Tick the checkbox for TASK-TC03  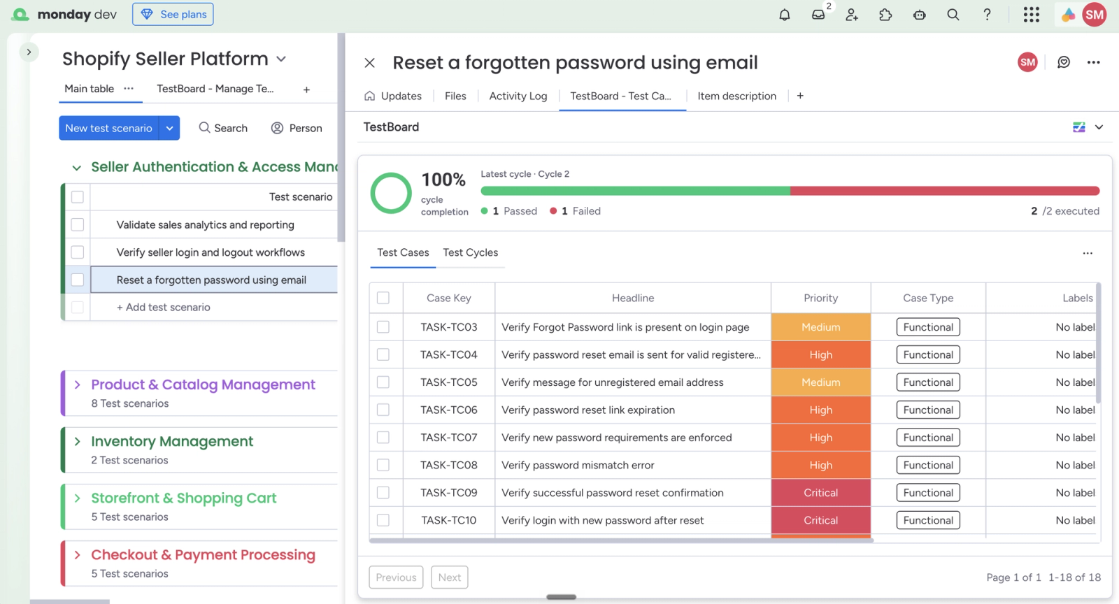click(x=383, y=327)
